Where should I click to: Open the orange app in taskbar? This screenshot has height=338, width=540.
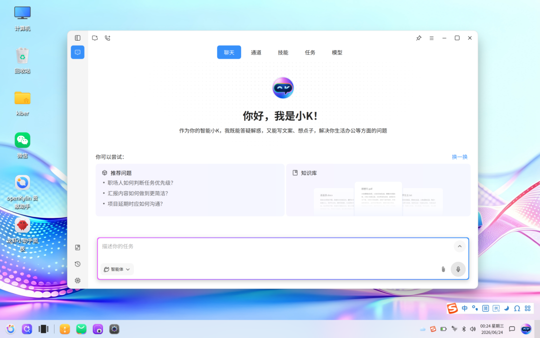pyautogui.click(x=64, y=329)
